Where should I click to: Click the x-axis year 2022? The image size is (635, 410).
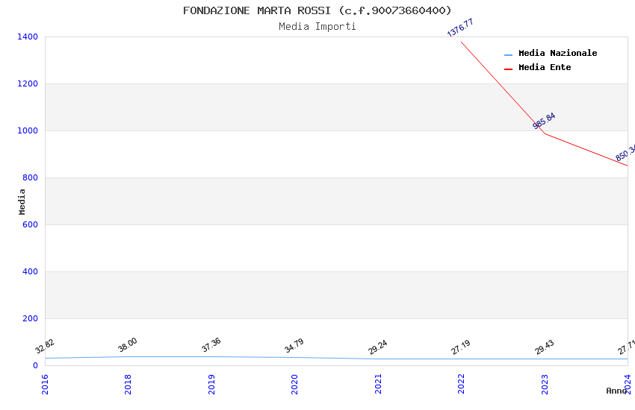coord(461,384)
